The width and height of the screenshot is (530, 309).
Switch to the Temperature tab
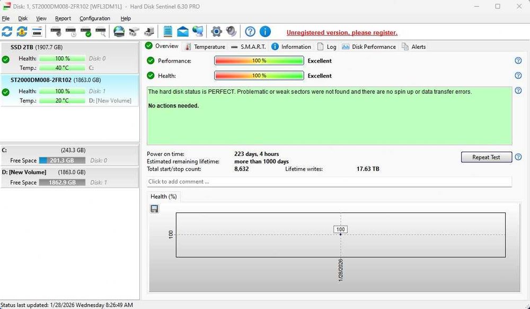[205, 47]
